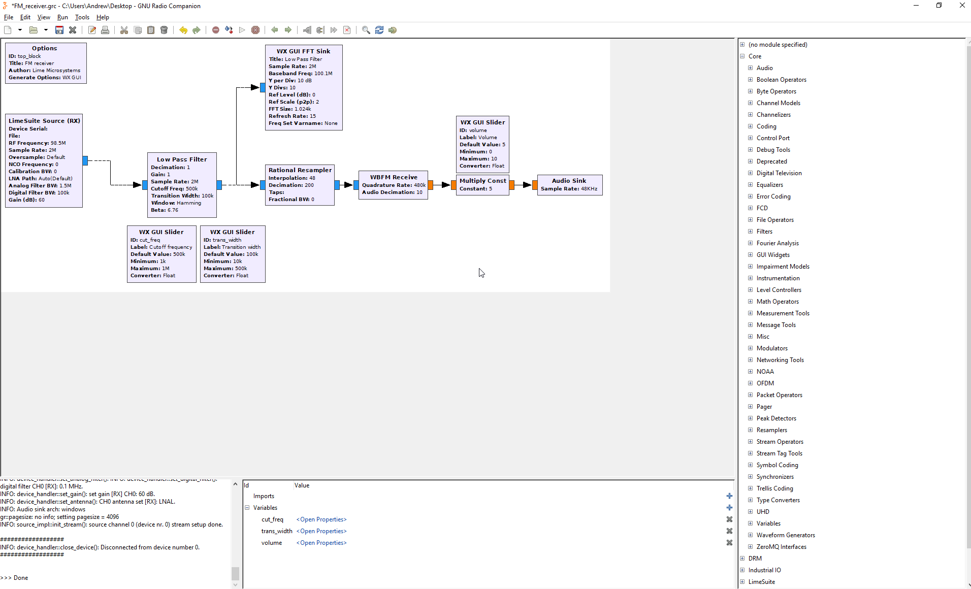The width and height of the screenshot is (971, 589).
Task: Open the Tools menu
Action: click(82, 17)
